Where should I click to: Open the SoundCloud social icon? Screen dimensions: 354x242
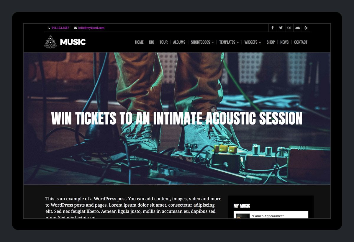coord(298,28)
